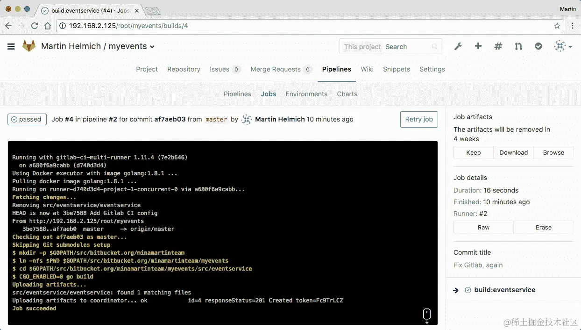Open the new browser tab button
This screenshot has width=581, height=330.
[x=152, y=11]
